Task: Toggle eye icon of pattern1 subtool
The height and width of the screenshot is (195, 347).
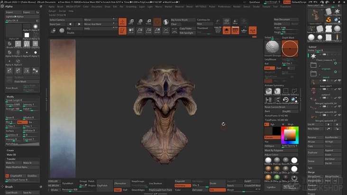Action: [339, 89]
